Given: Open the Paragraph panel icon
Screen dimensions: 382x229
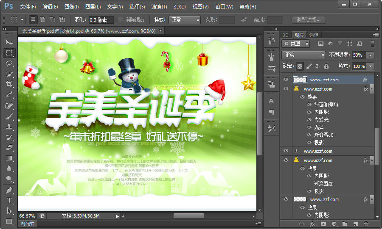Looking at the screenshot, I should (x=271, y=112).
